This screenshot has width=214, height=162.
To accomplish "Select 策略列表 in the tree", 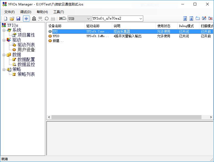I will [x=26, y=74].
